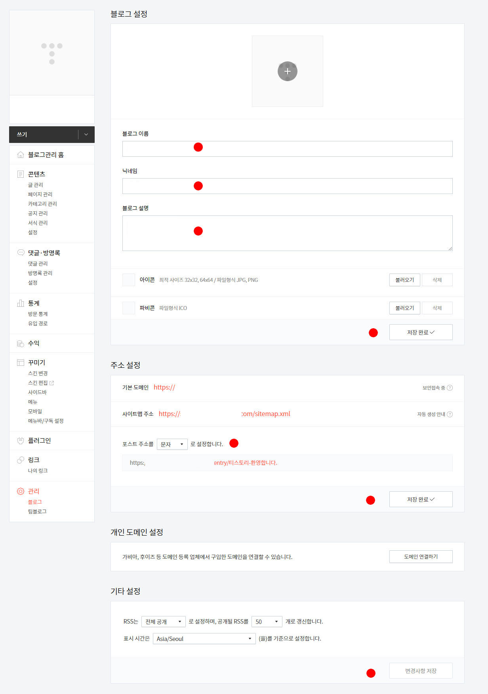
Task: Click the 블로그 설명 textarea
Action: 287,233
